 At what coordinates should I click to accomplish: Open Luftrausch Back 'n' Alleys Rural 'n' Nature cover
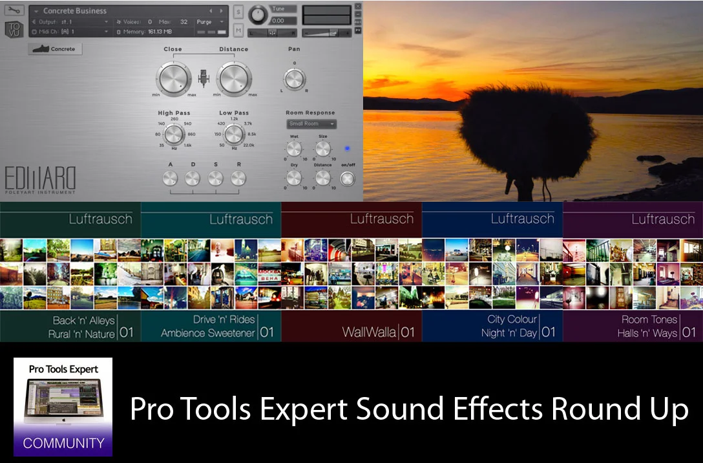tap(70, 272)
